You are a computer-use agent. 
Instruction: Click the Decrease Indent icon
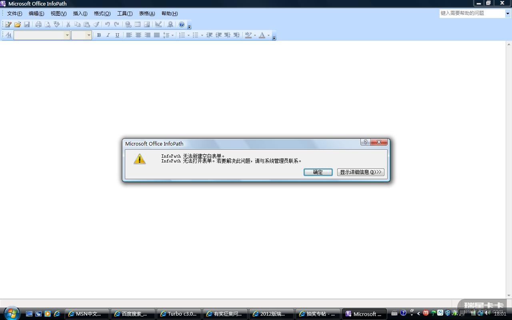coord(209,35)
